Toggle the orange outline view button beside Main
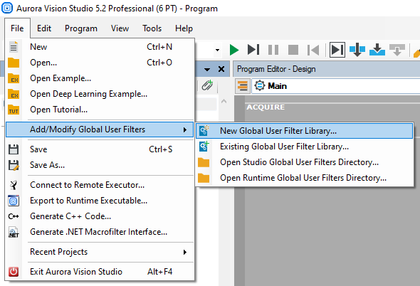This screenshot has width=420, height=286. (x=243, y=86)
